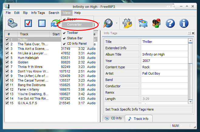Select track row I'm Like a Lawyer
The width and height of the screenshot is (200, 132).
(x=51, y=53)
